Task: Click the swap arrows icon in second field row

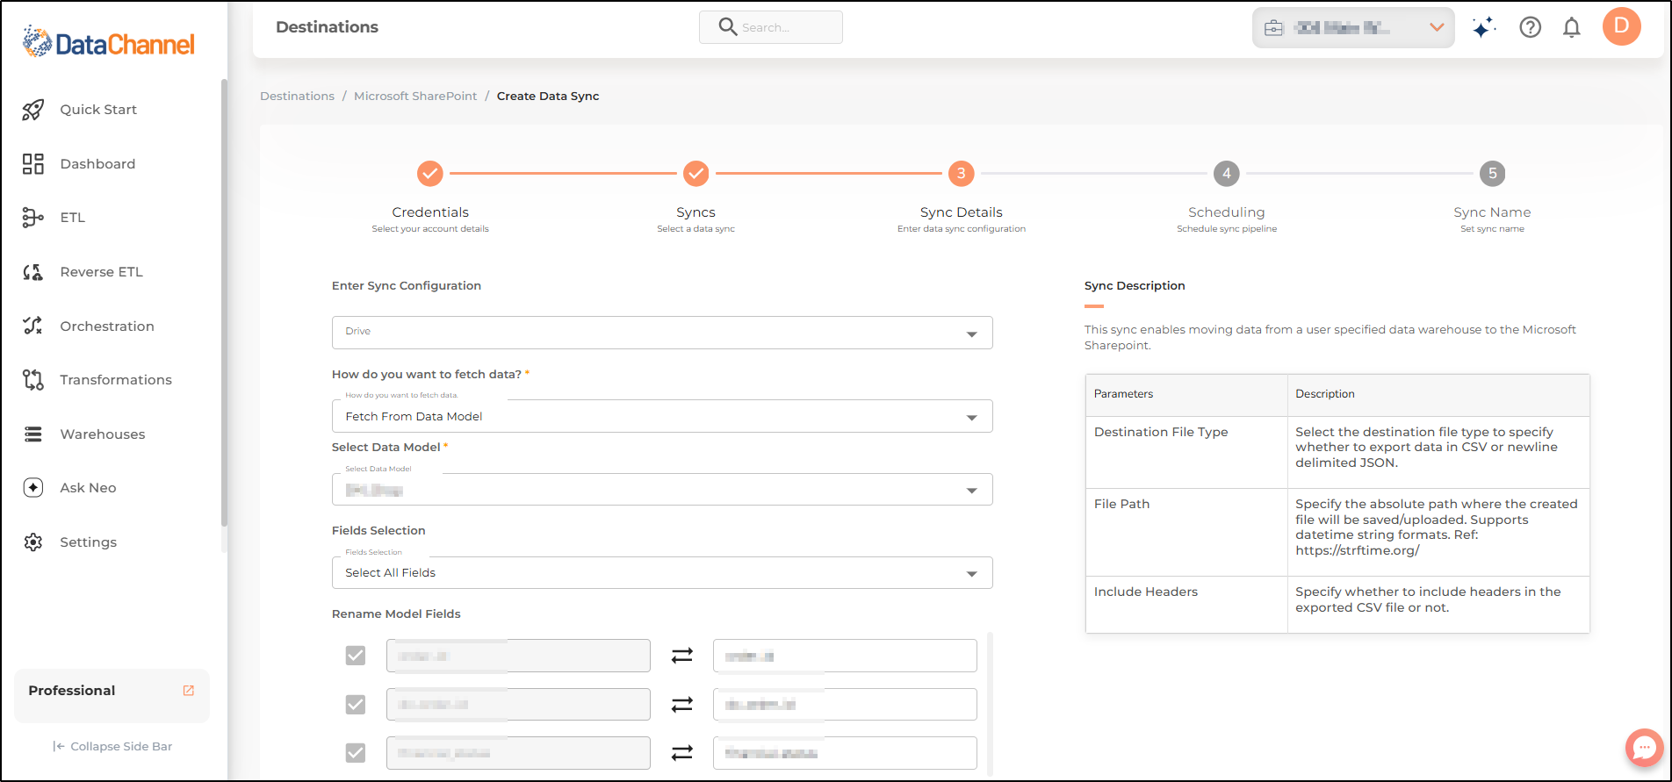Action: [x=682, y=705]
